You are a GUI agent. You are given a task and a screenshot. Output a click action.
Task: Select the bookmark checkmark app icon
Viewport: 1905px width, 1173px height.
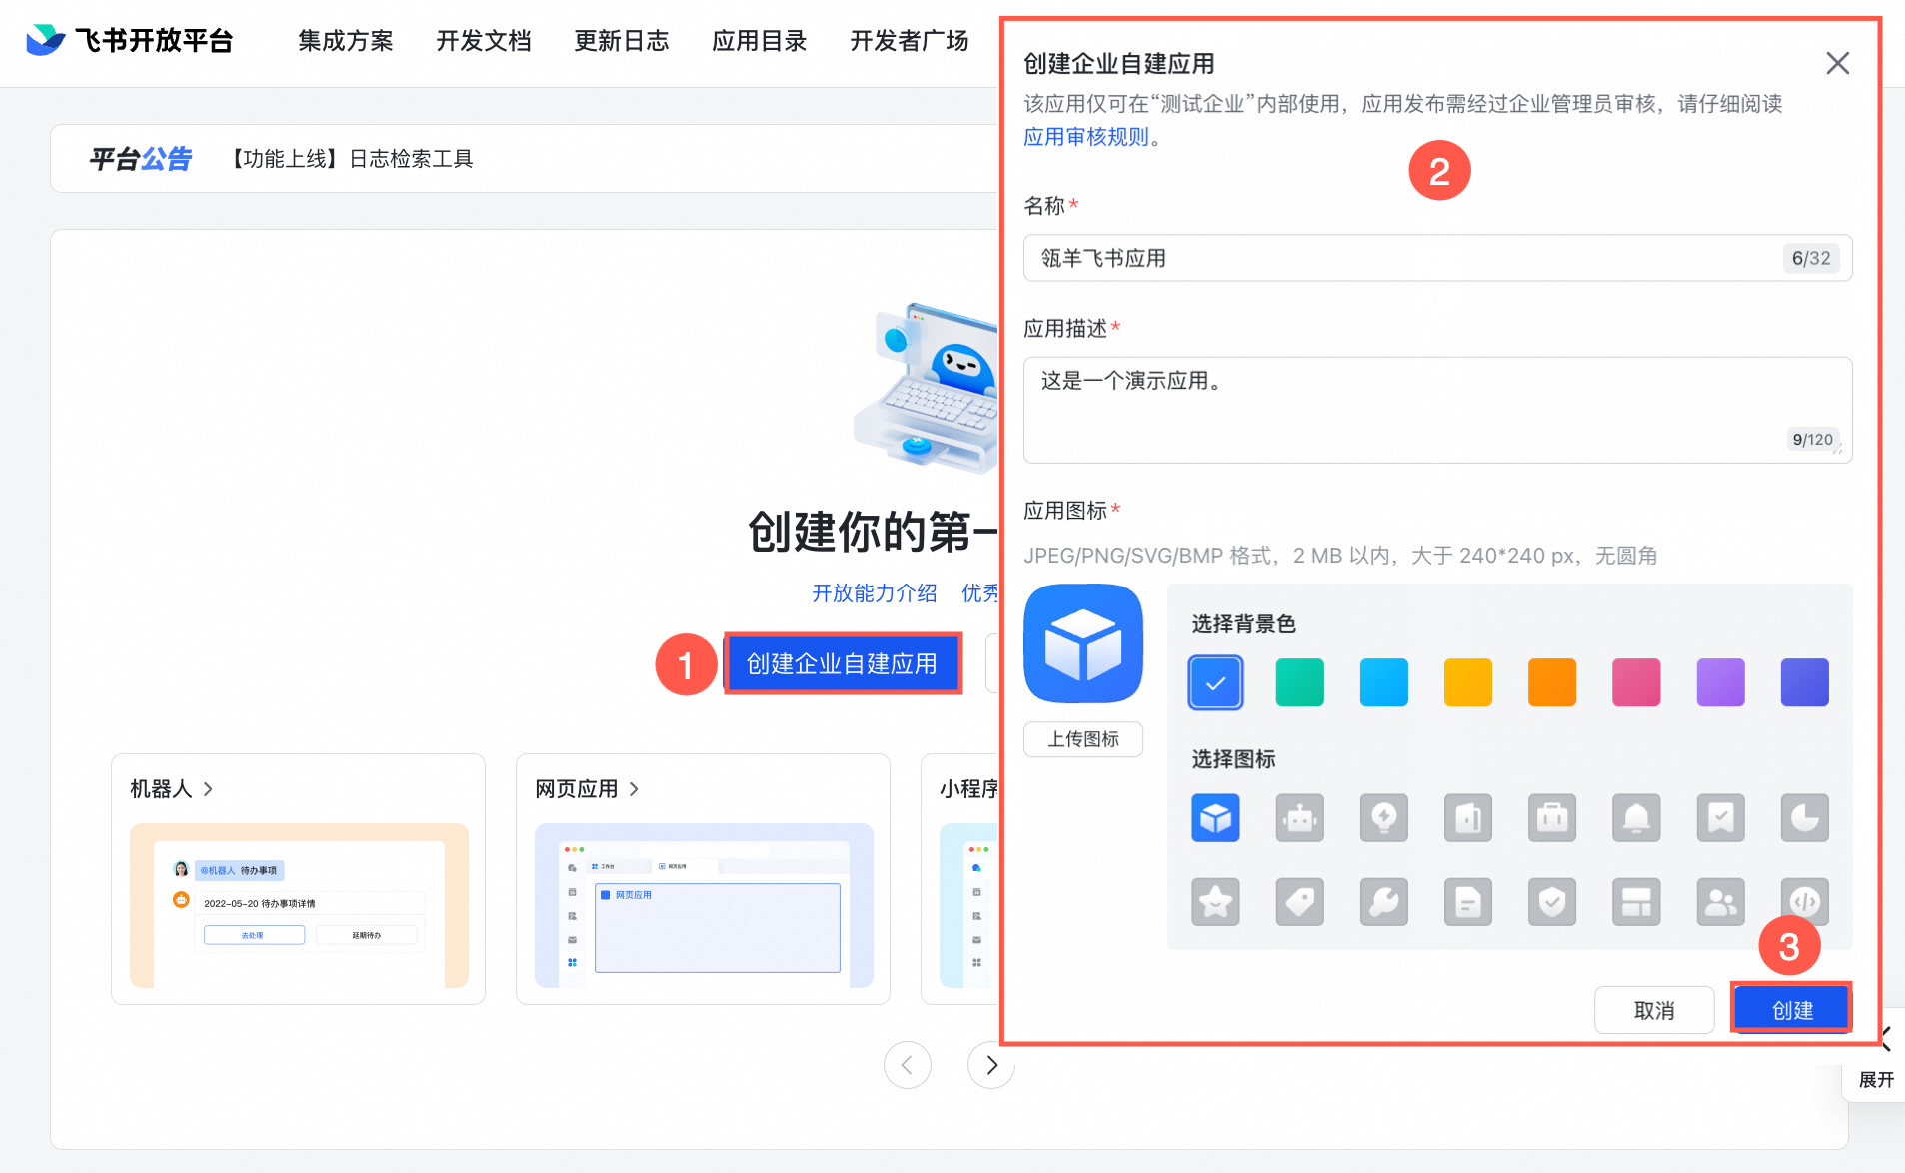[1721, 818]
